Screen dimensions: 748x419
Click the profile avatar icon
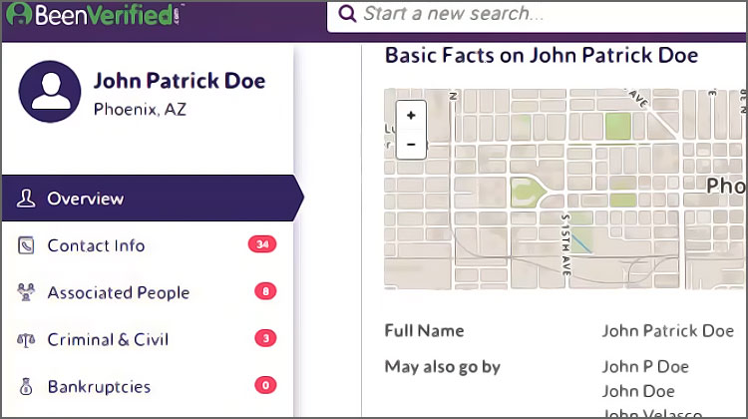(50, 92)
